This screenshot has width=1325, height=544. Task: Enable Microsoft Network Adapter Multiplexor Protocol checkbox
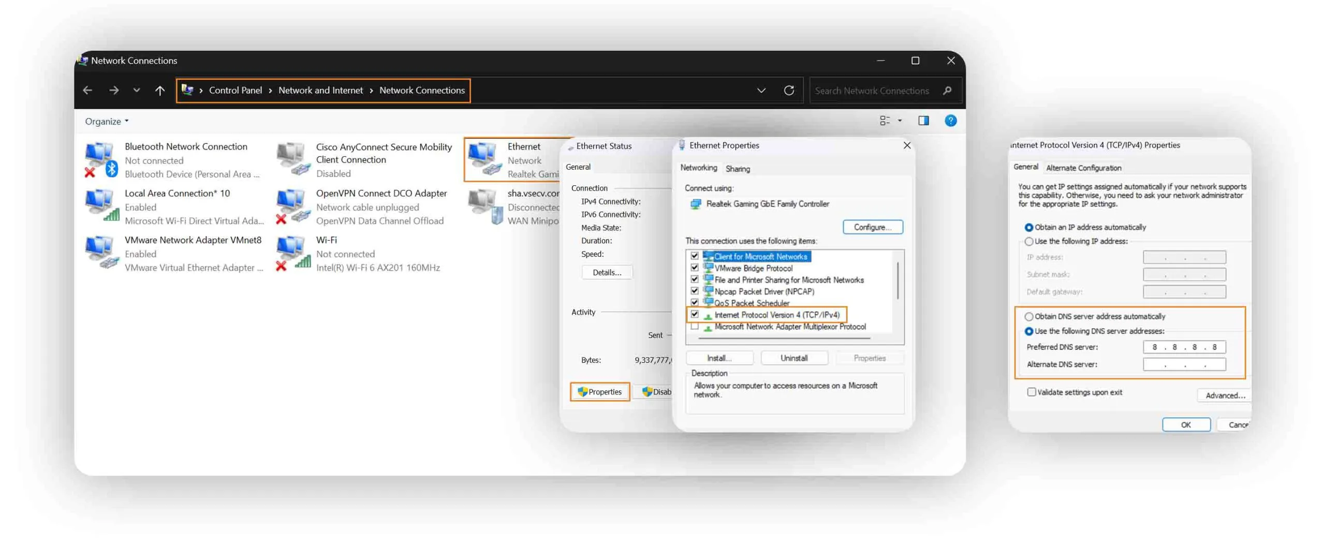tap(695, 327)
